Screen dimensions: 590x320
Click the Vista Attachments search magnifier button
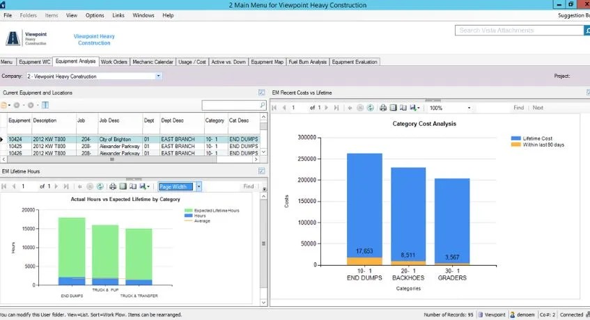(x=587, y=31)
